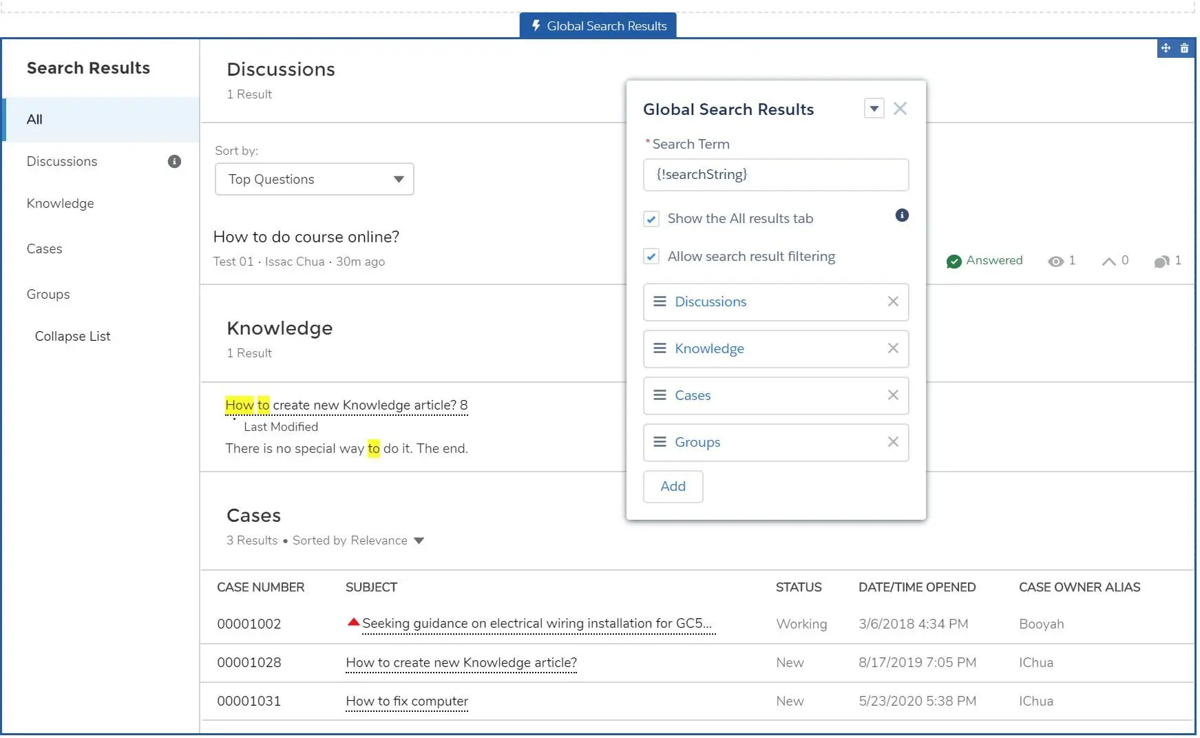Toggle Allow search result filtering checkbox
The width and height of the screenshot is (1200, 738).
click(651, 257)
